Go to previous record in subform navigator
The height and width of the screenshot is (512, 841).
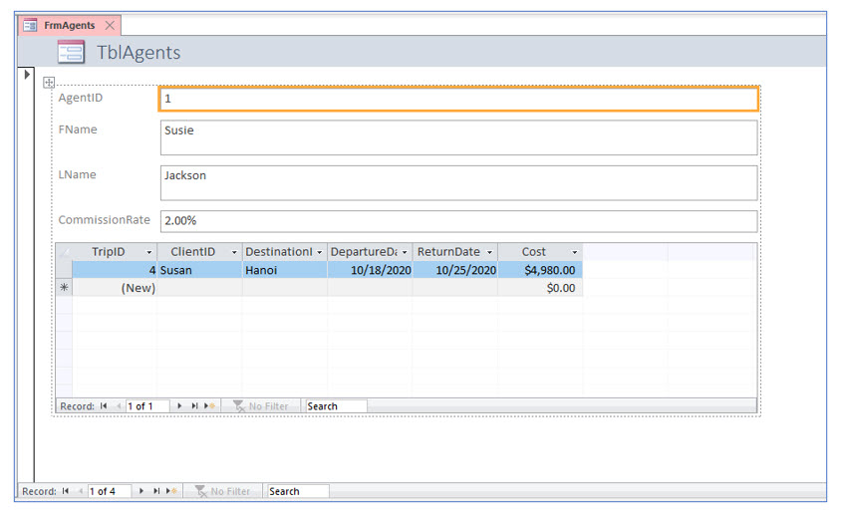[118, 405]
